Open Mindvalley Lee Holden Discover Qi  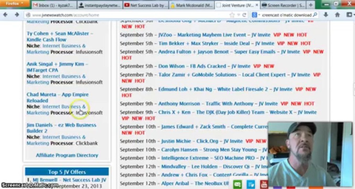(215, 166)
